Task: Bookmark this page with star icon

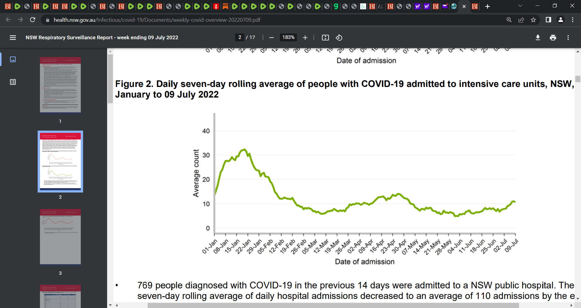Action: coord(533,20)
